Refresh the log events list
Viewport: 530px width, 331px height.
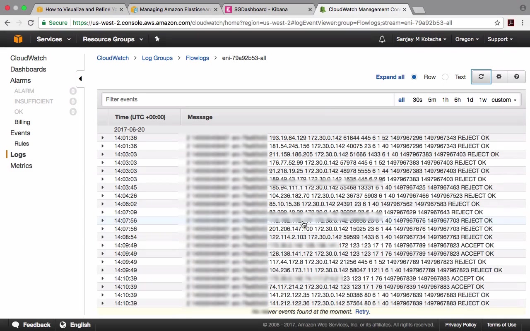click(481, 77)
